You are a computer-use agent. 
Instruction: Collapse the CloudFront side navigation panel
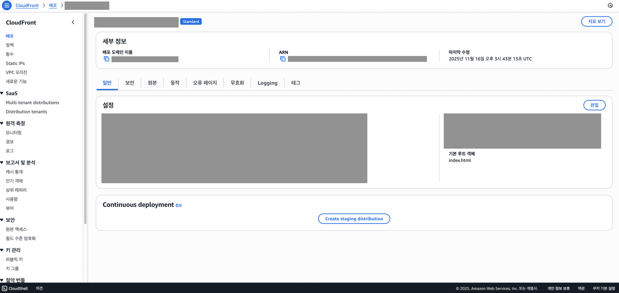pyautogui.click(x=73, y=22)
